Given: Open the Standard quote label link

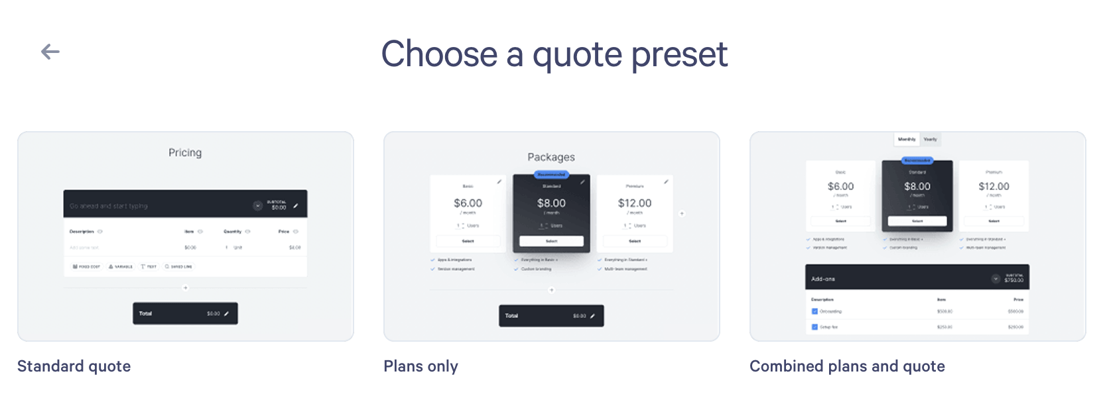Looking at the screenshot, I should coord(74,366).
